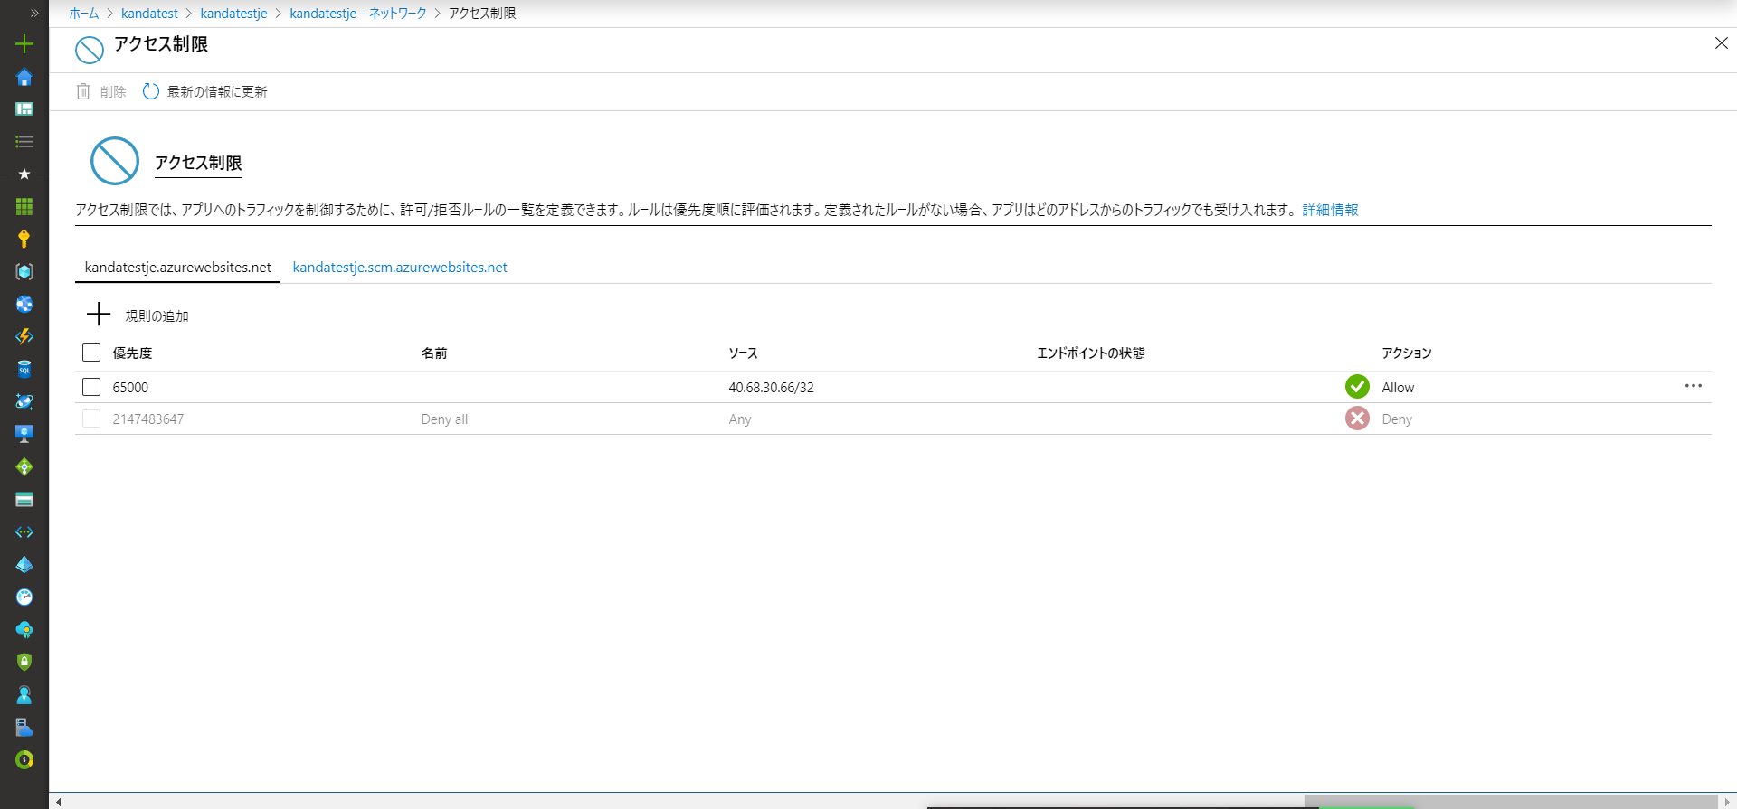
Task: Open the Home icon in the sidebar
Action: pos(24,77)
